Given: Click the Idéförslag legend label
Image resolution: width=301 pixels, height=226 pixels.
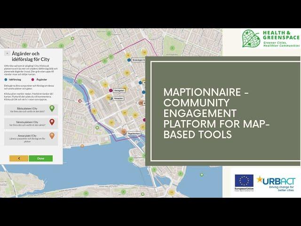Looking at the screenshot, I should 15,80.
